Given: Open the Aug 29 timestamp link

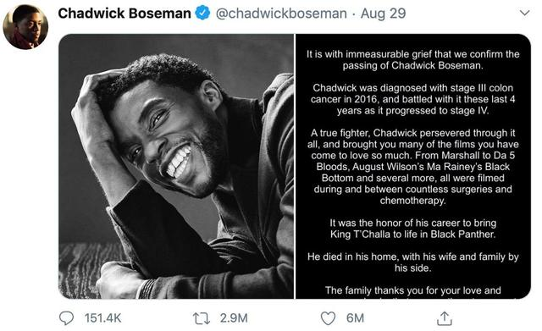Looking at the screenshot, I should point(384,14).
